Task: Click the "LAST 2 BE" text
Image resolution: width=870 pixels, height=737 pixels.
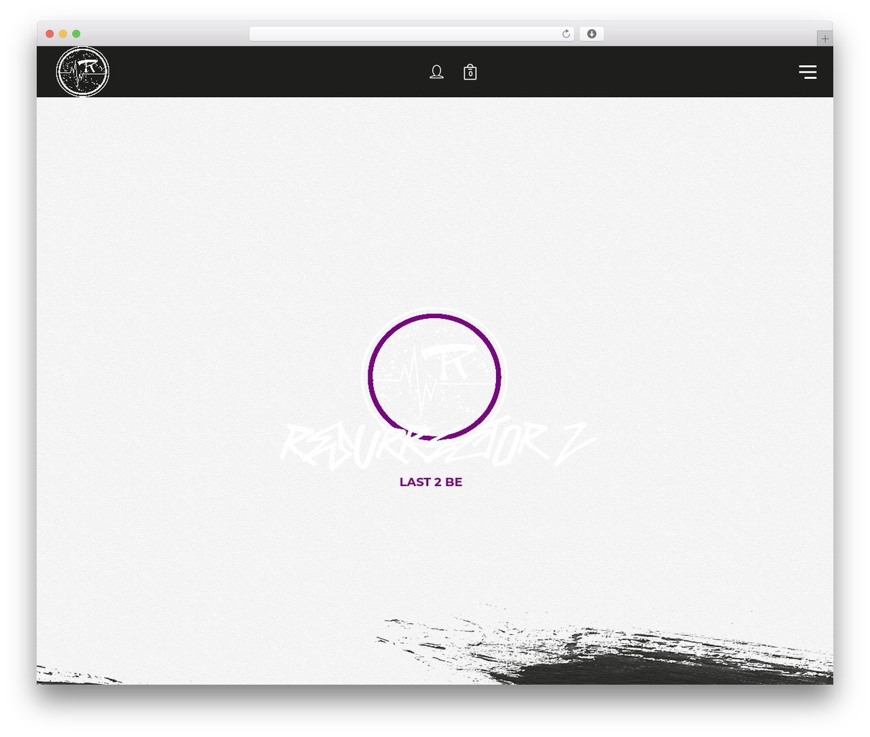Action: (x=431, y=482)
